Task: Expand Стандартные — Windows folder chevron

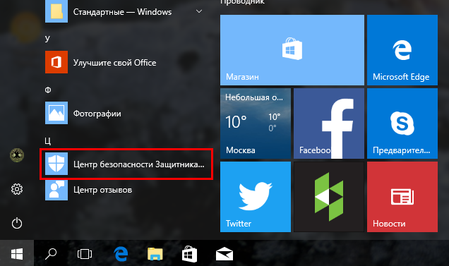Action: (x=198, y=11)
